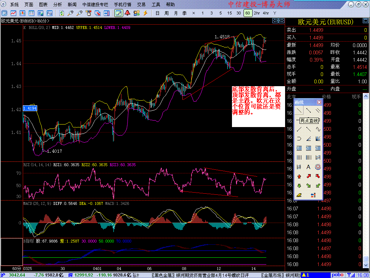The width and height of the screenshot is (370, 278).
Task: Open the 页面 menu
Action: pyautogui.click(x=29, y=4)
